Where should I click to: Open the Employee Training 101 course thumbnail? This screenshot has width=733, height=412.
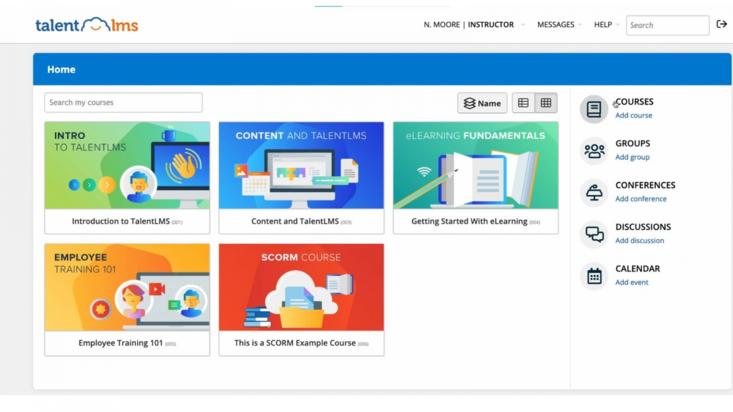coord(127,287)
